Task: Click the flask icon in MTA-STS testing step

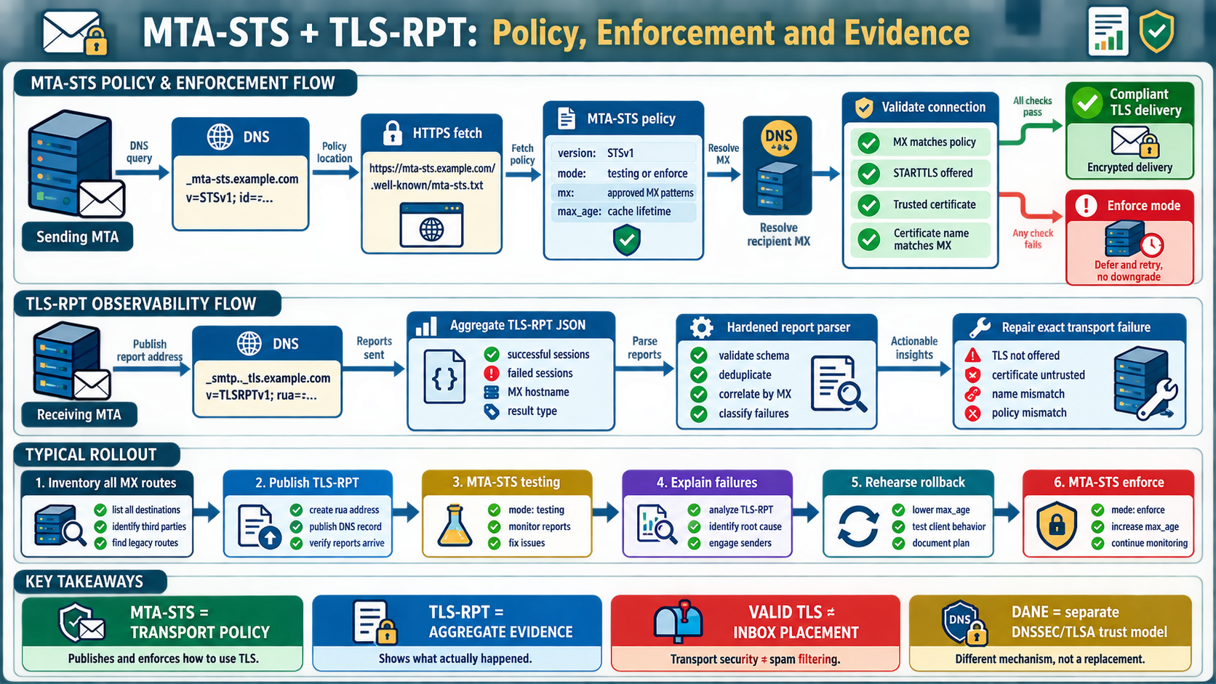Action: coord(455,526)
